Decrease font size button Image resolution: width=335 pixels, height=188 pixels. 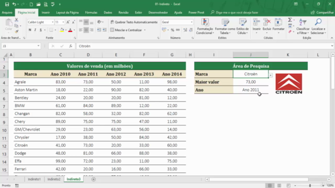point(73,22)
